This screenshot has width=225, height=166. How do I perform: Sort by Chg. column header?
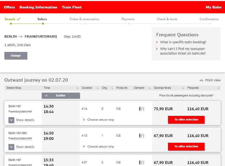click(107, 88)
